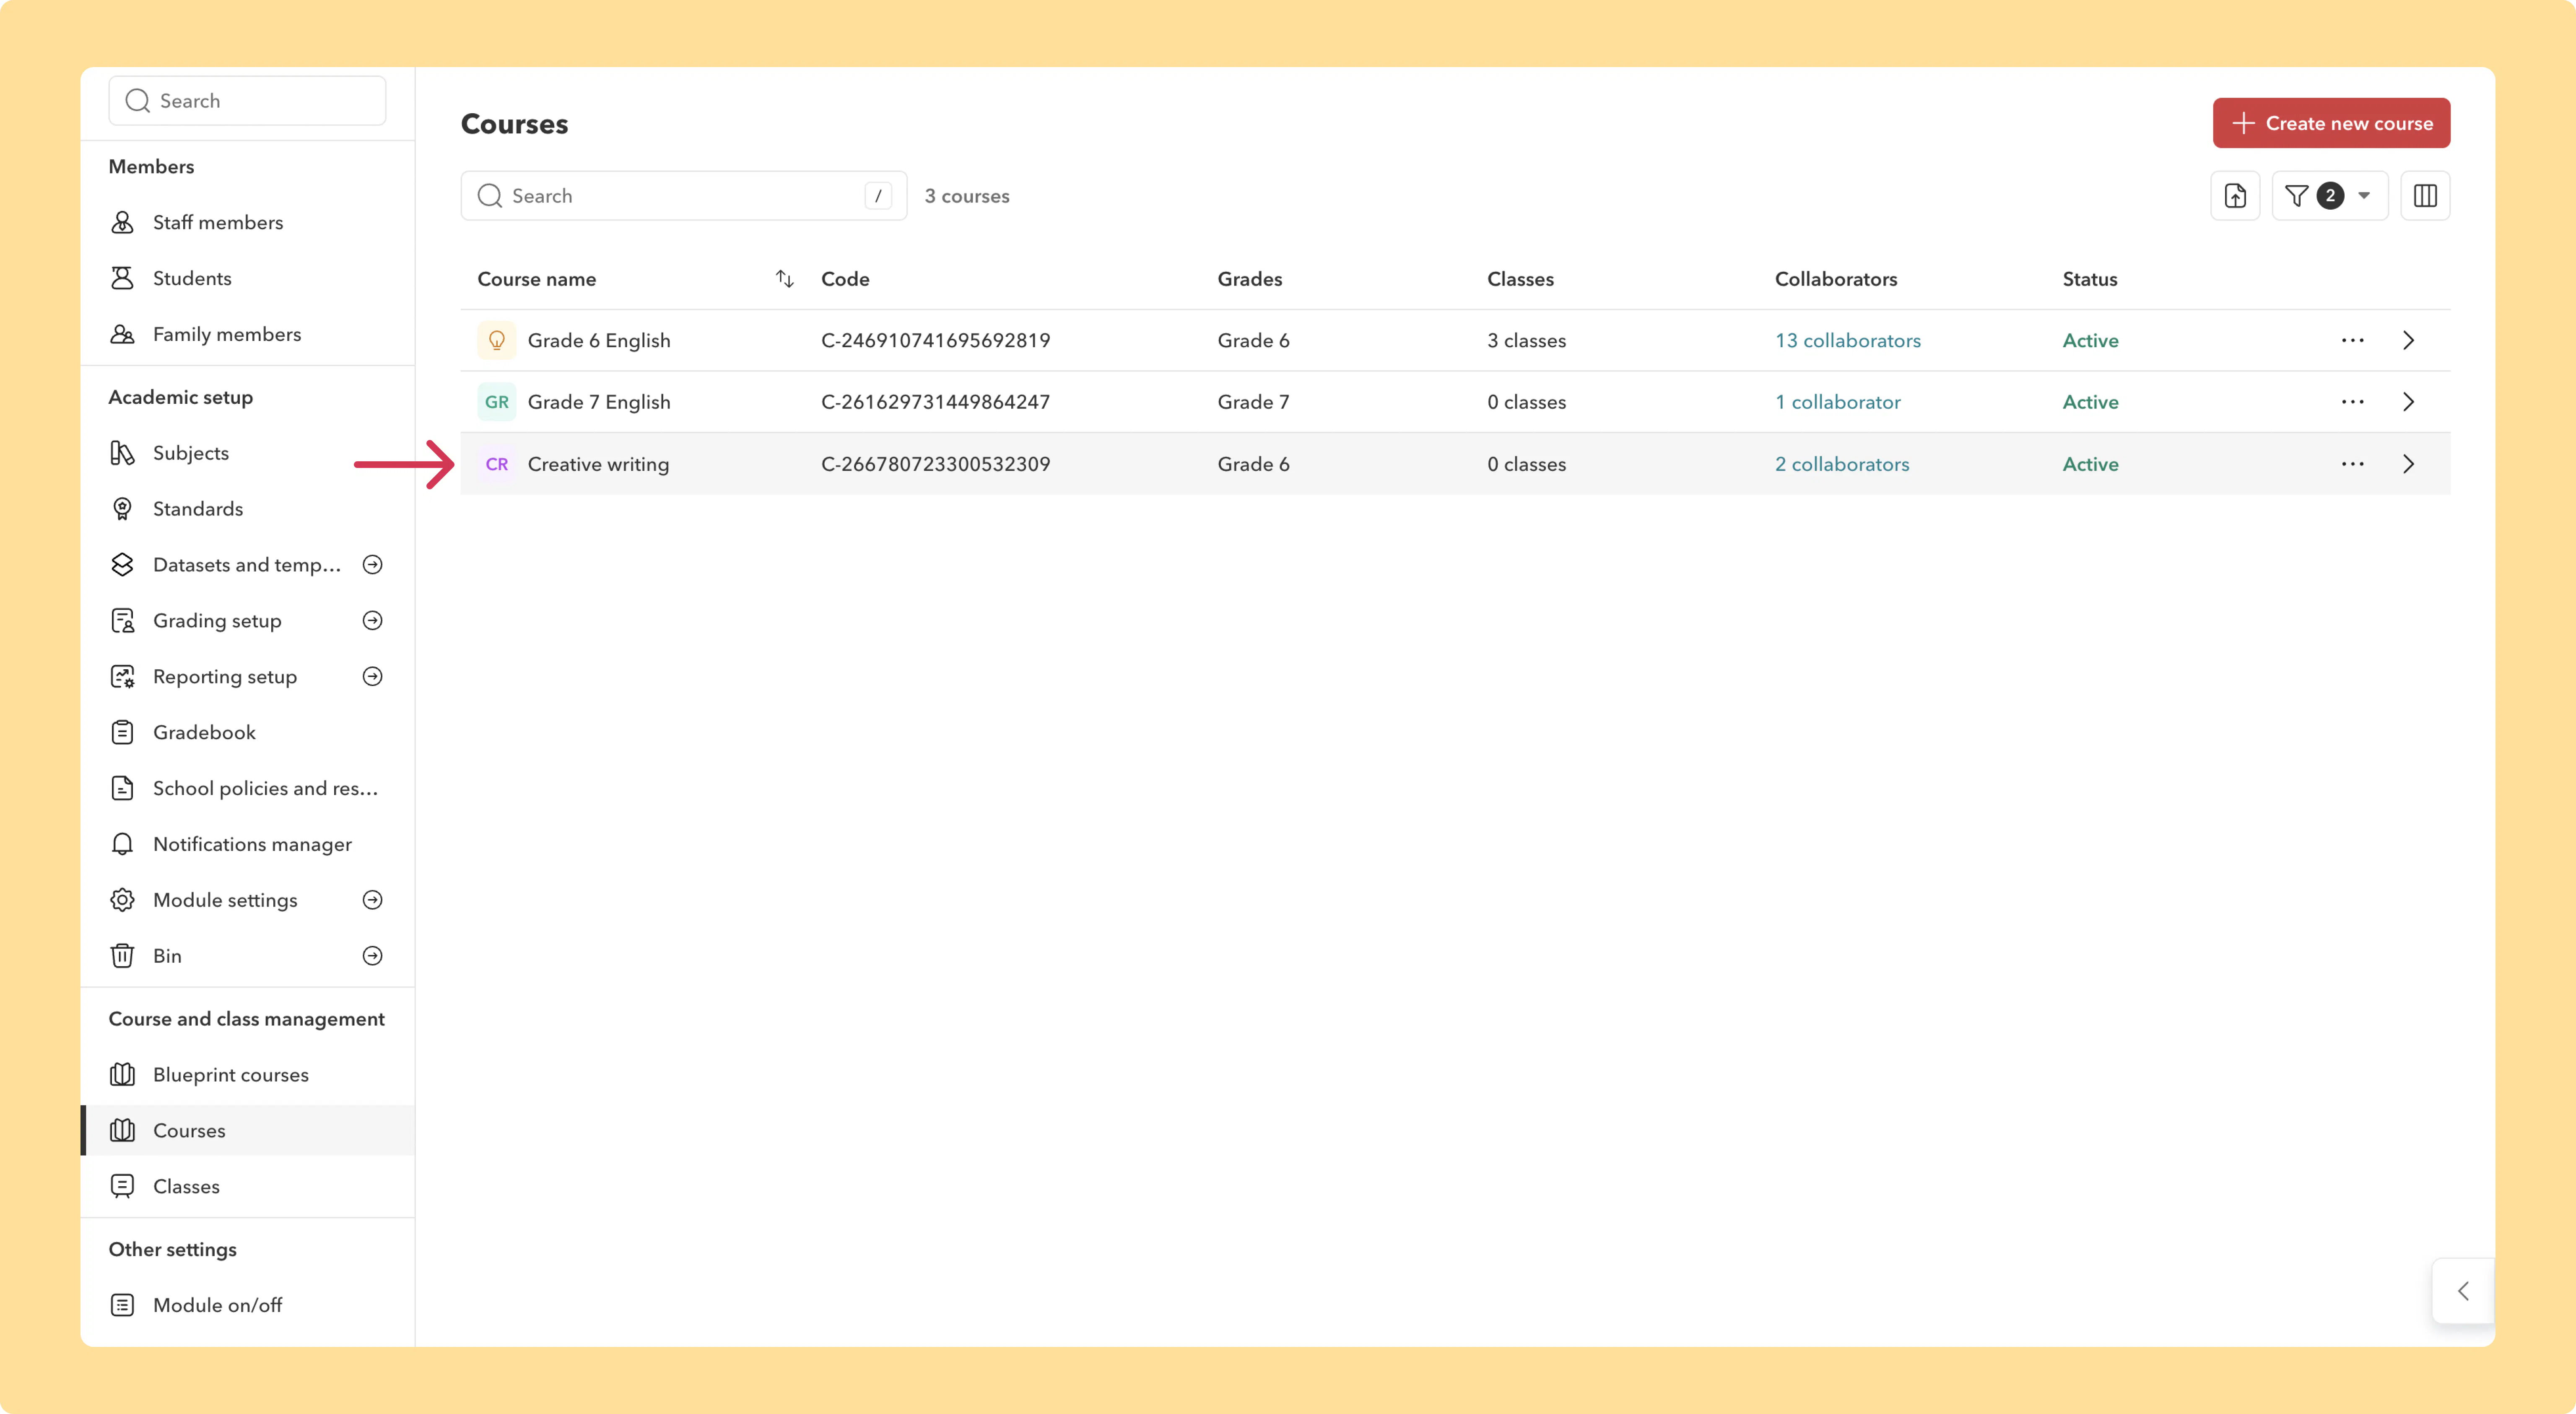The height and width of the screenshot is (1414, 2576).
Task: Open more options for Creative writing
Action: coord(2353,464)
